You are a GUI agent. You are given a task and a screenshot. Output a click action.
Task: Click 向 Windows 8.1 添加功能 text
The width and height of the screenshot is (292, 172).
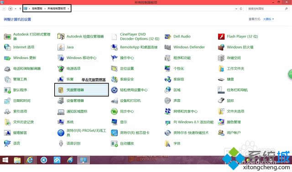coord(193,122)
